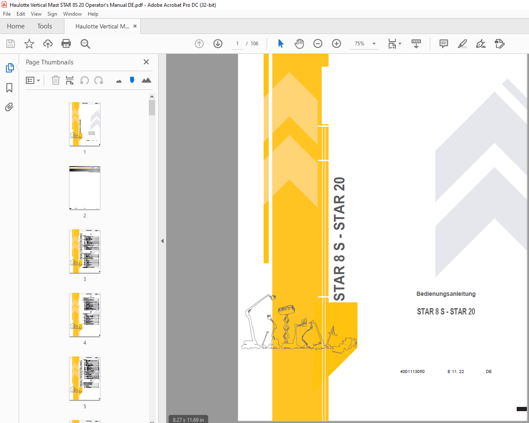Click the thumbnail size slider marker
Viewport: 529px width, 423px height.
coord(132,80)
